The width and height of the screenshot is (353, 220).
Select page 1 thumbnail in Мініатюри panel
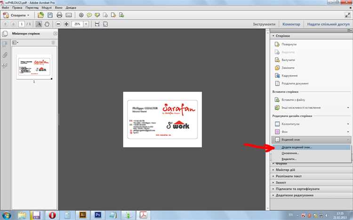click(x=34, y=67)
